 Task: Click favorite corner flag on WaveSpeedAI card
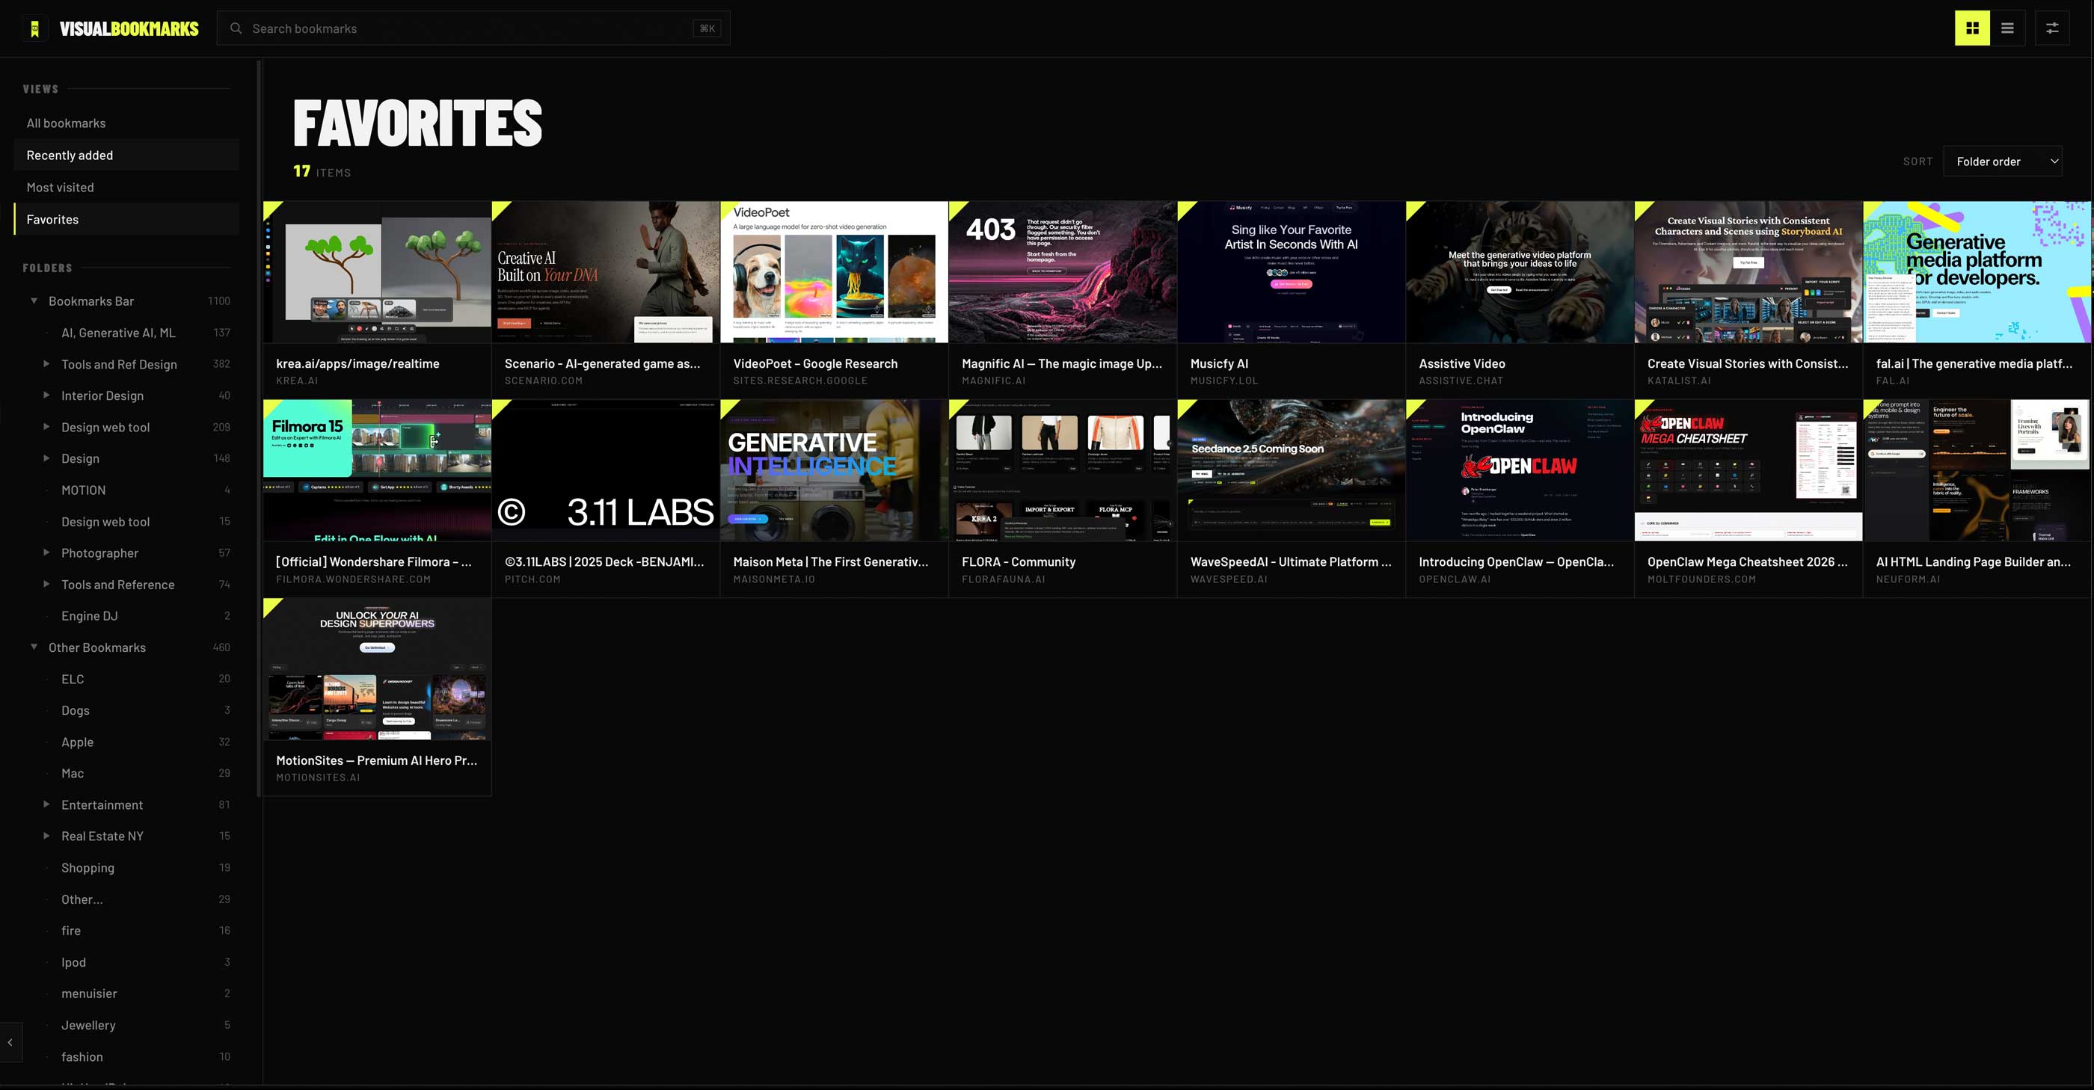[x=1185, y=407]
